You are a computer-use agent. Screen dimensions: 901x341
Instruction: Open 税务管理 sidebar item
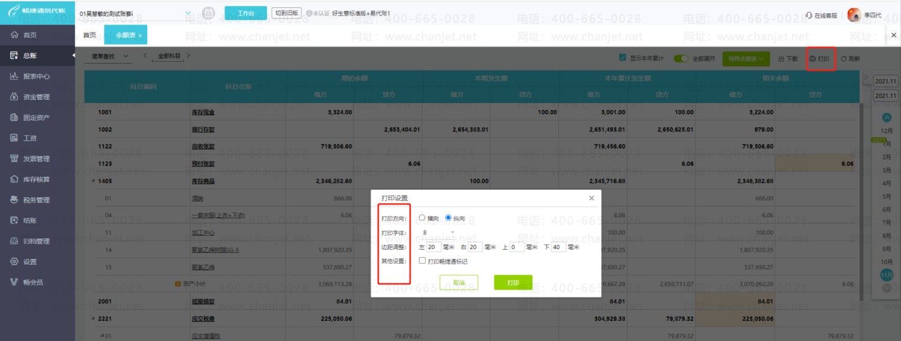(x=37, y=200)
